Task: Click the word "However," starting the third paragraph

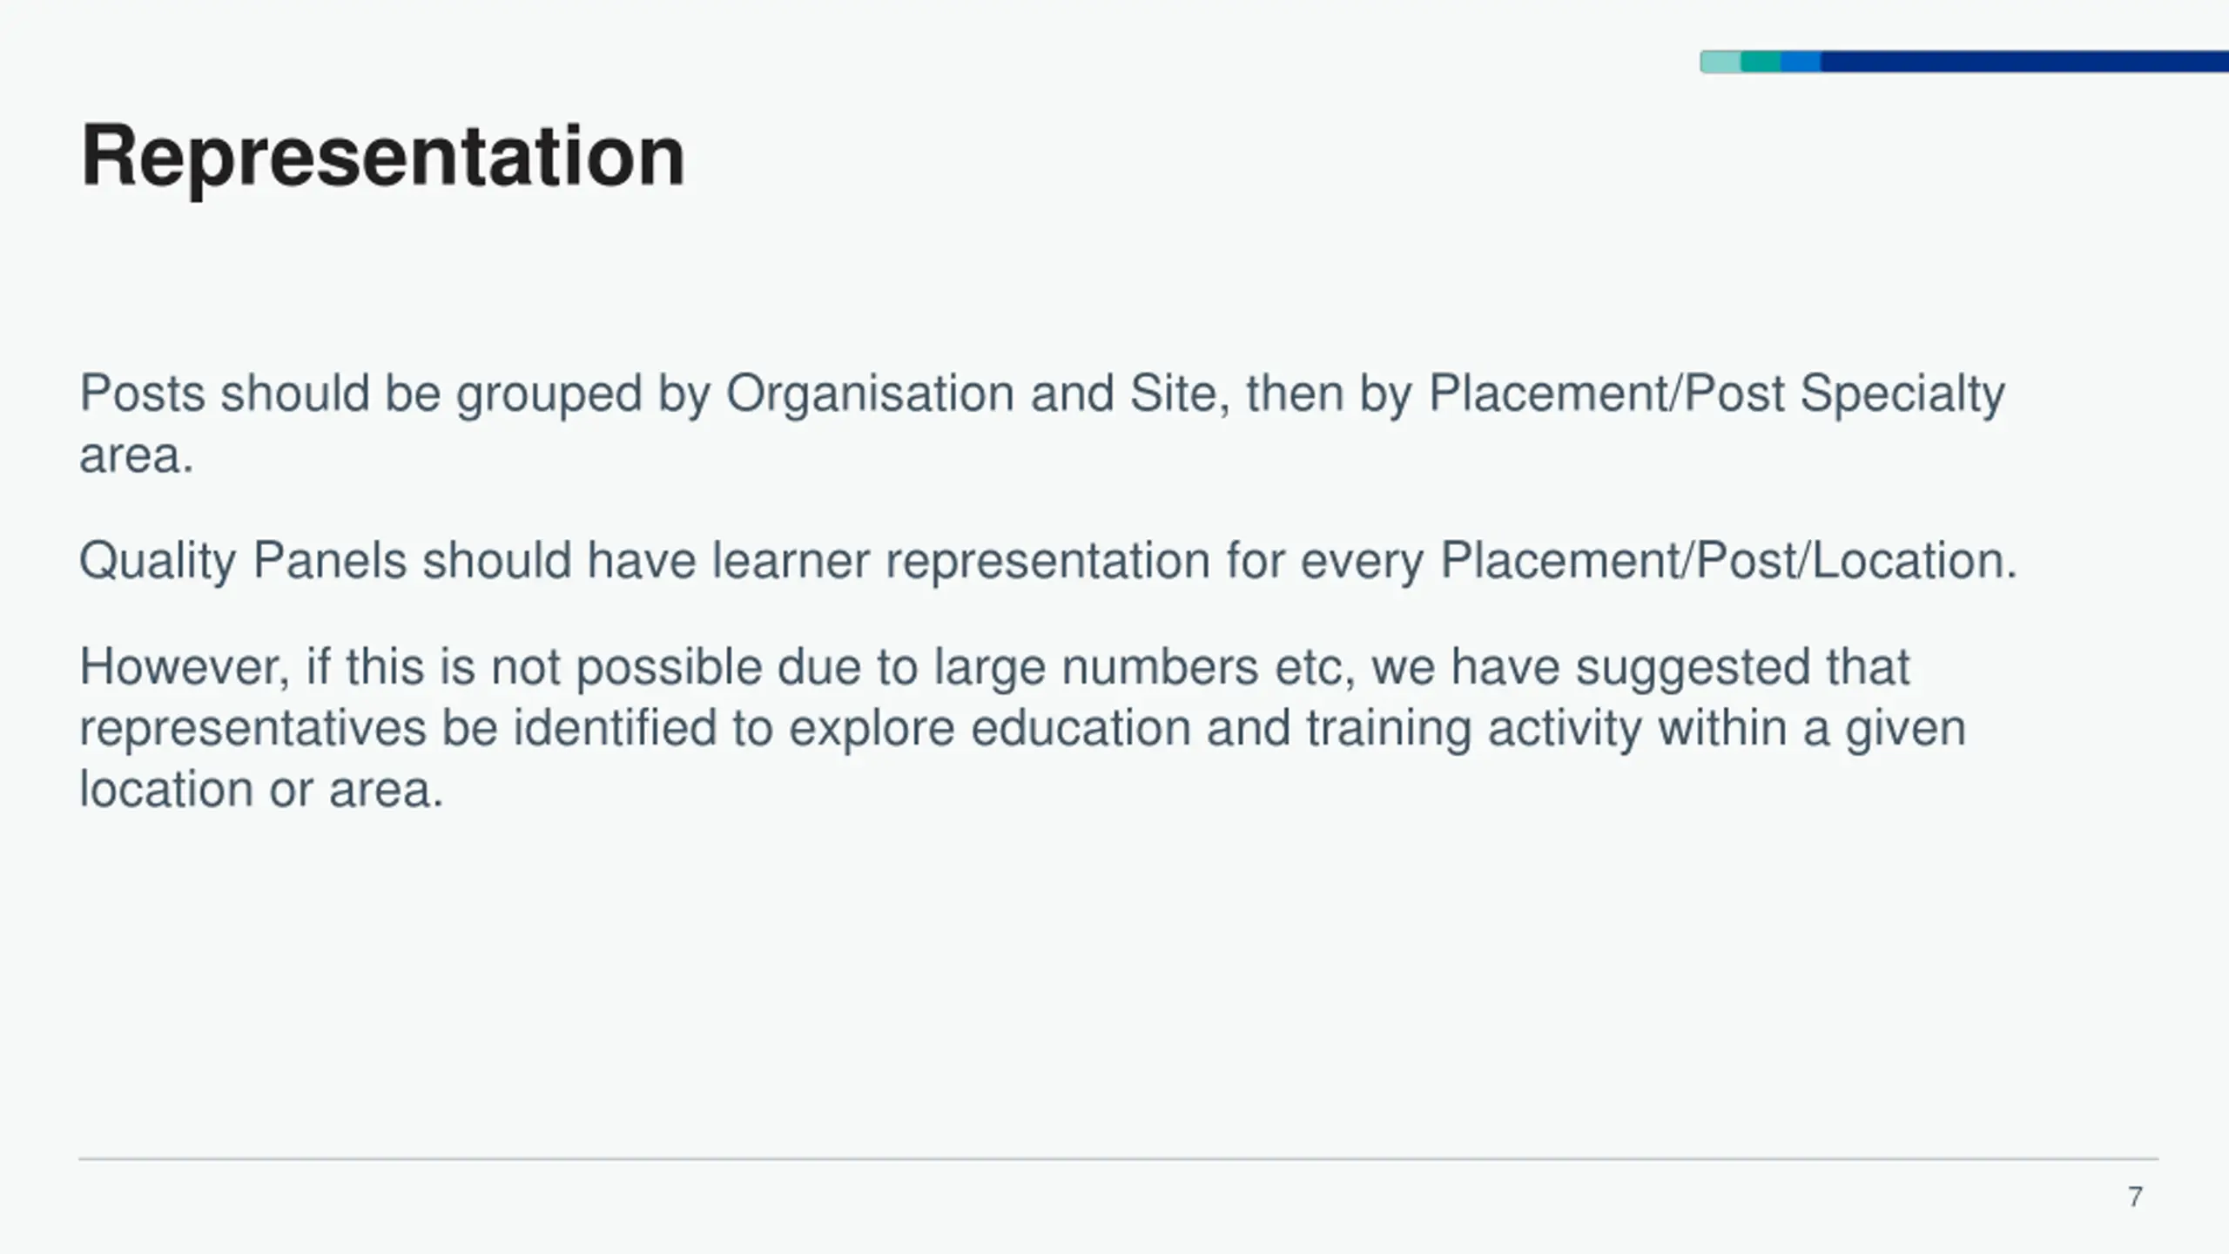Action: click(x=185, y=667)
